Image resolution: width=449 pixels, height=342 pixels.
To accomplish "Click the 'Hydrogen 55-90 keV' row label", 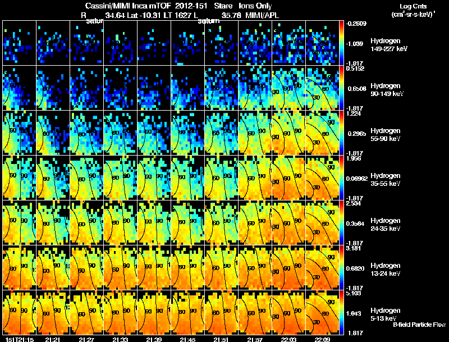I will pyautogui.click(x=386, y=135).
